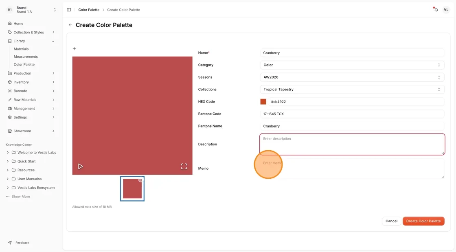Open the VL user avatar menu
The width and height of the screenshot is (456, 252).
tap(446, 10)
